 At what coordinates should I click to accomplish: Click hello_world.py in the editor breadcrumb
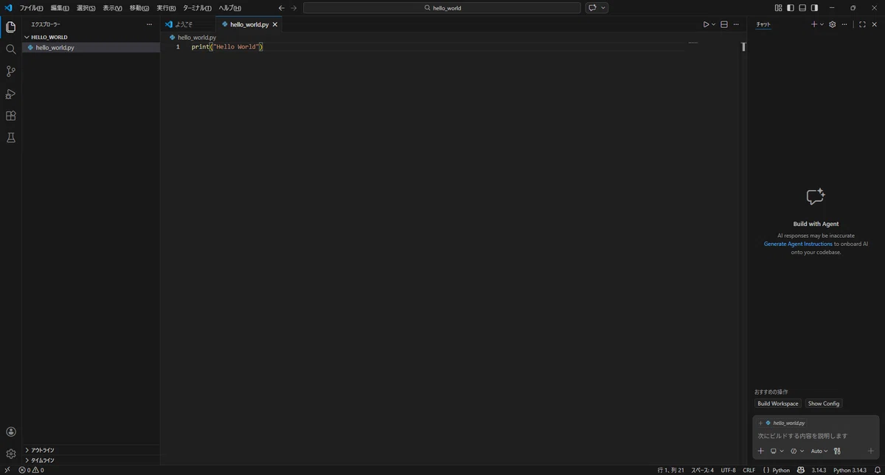click(x=197, y=37)
